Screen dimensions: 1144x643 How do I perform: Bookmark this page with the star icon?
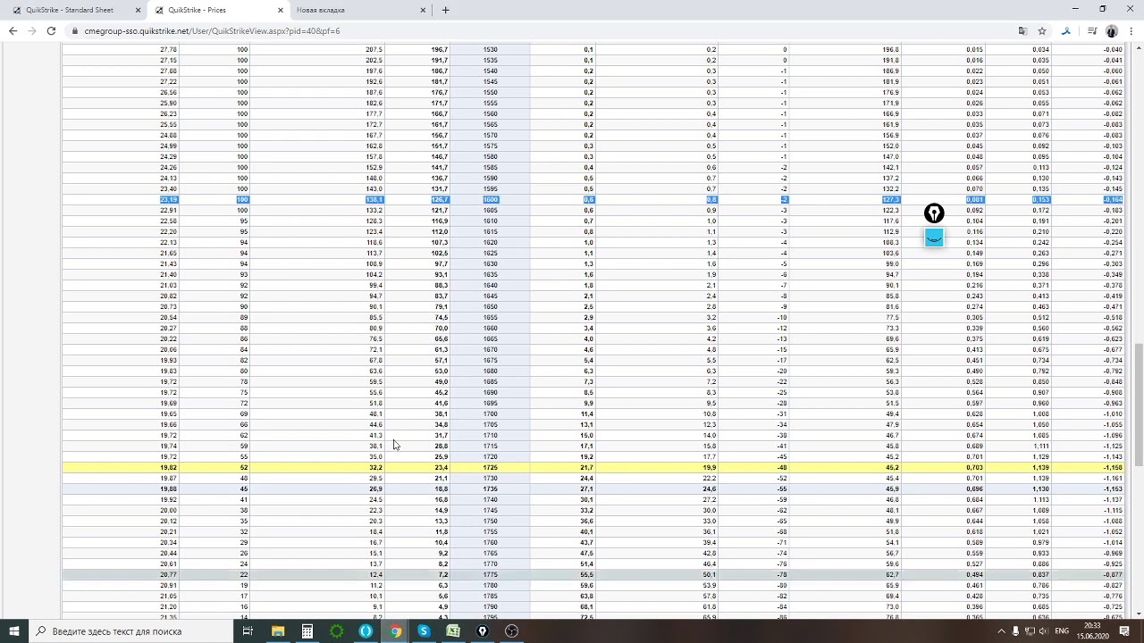point(1042,30)
